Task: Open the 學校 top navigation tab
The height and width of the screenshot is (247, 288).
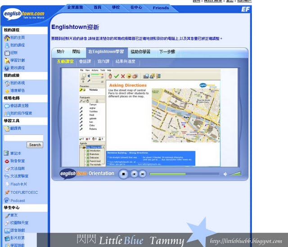Action: (x=116, y=7)
